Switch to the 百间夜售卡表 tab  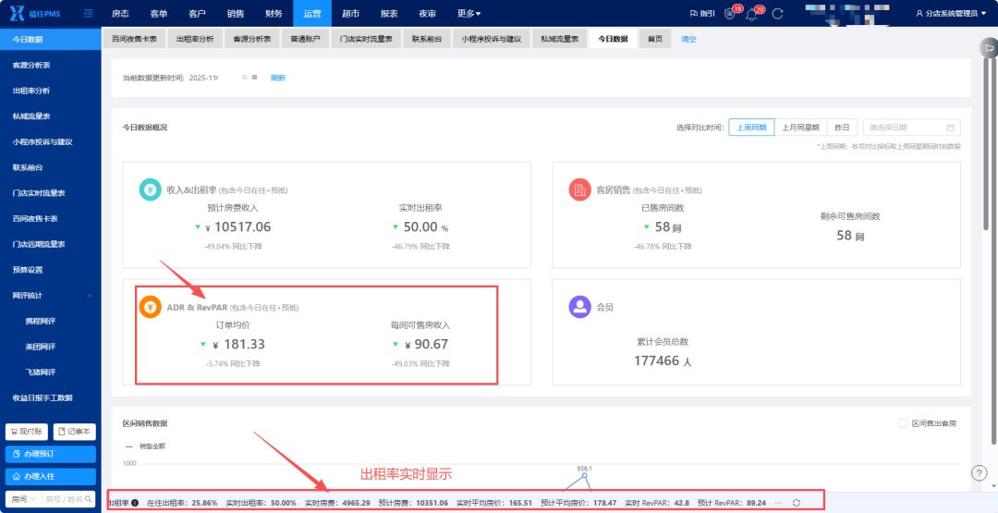tap(134, 39)
